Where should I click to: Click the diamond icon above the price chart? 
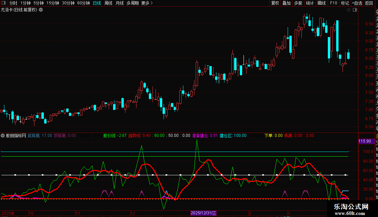[349, 10]
